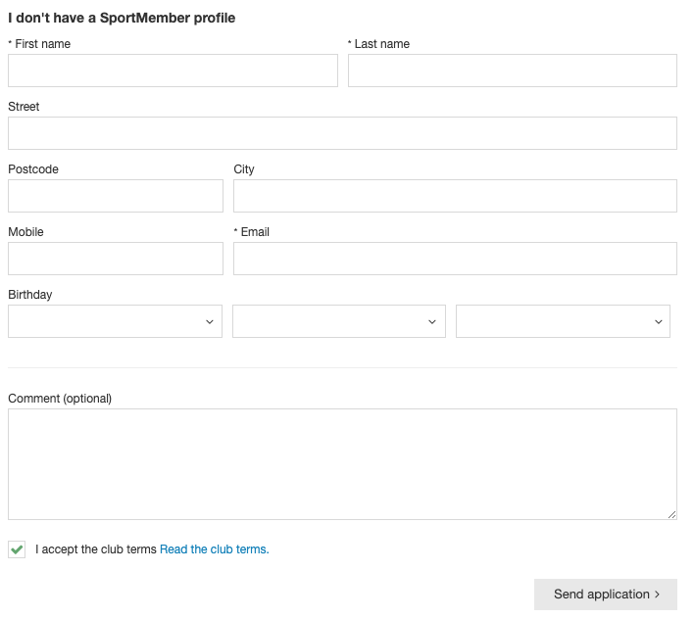Click the Comment box resize handle
The width and height of the screenshot is (694, 619).
(x=671, y=514)
